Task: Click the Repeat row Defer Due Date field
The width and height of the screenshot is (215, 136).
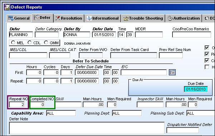Action: tap(87, 81)
